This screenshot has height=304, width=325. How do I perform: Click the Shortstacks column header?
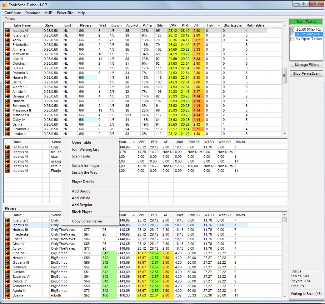point(232,25)
